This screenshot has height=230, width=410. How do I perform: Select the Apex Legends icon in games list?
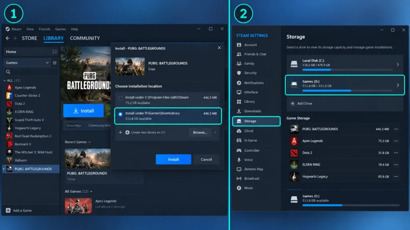click(10, 87)
